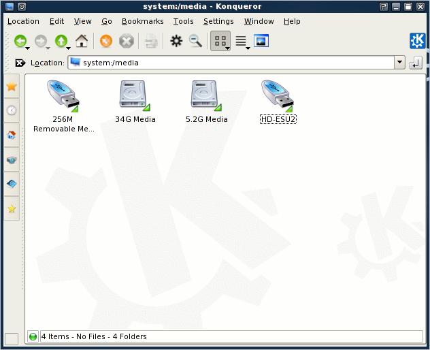This screenshot has height=350, width=430.
Task: Clear the location bar field
Action: [x=20, y=63]
